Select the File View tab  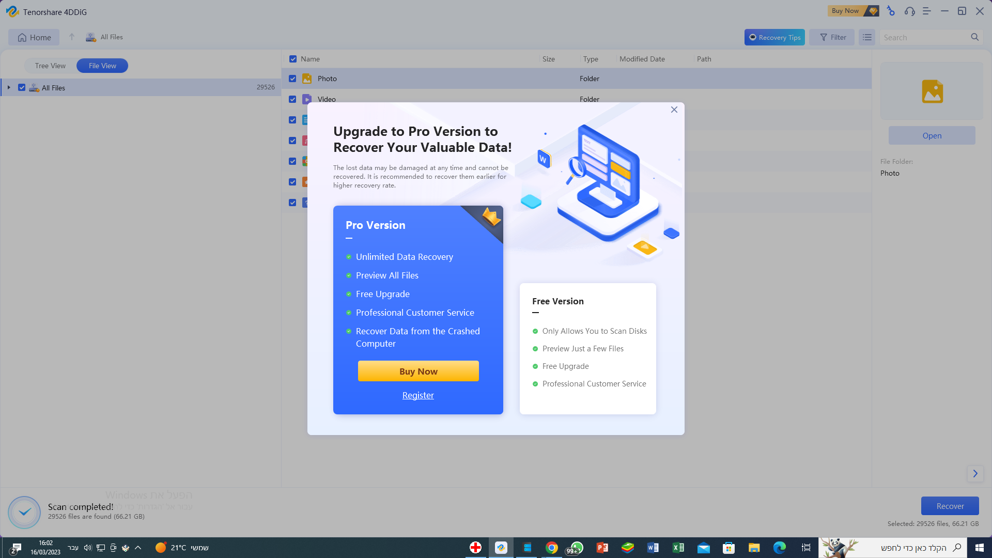tap(102, 66)
